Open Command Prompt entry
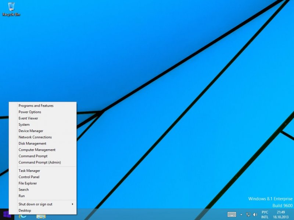 (x=43, y=156)
